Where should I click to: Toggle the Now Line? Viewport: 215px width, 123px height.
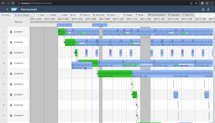tap(188, 15)
